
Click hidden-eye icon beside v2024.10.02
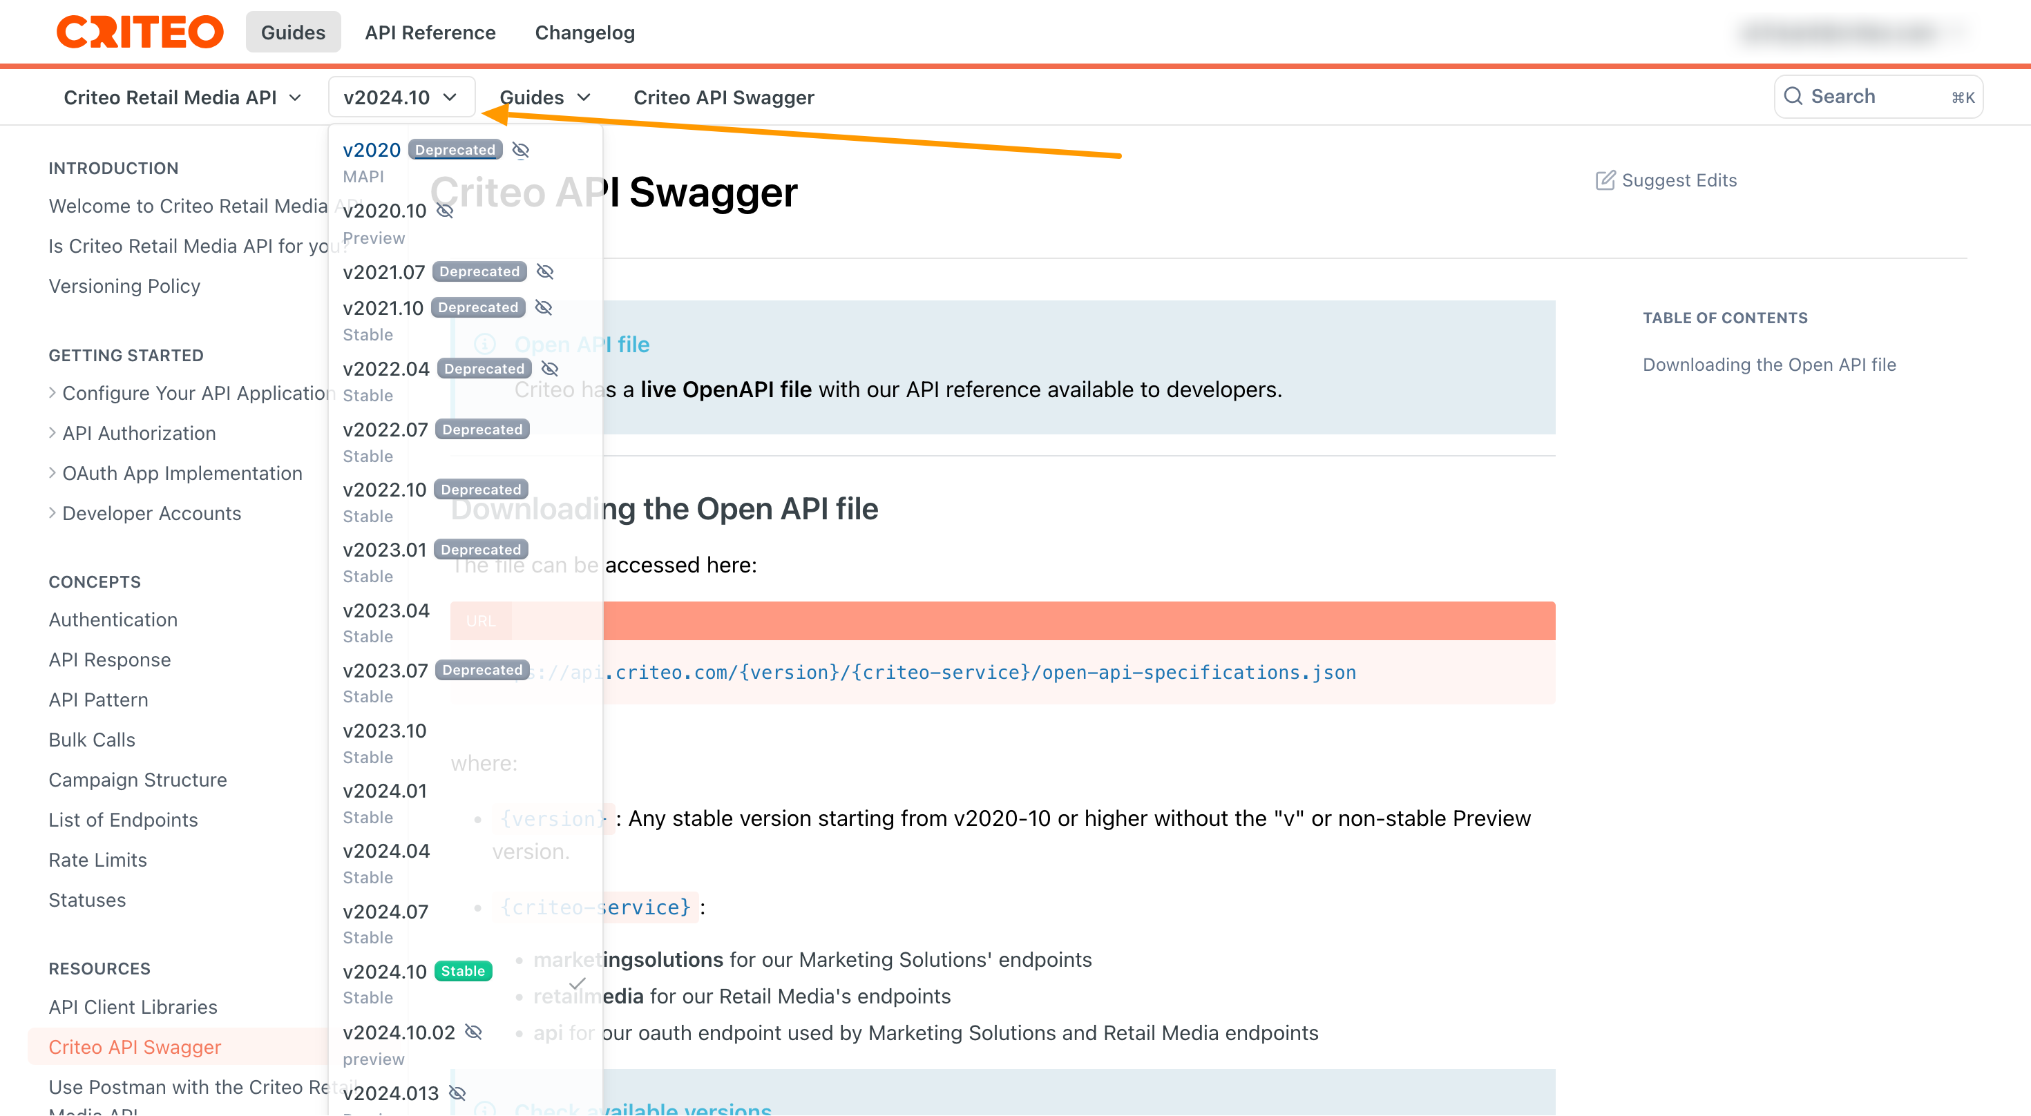coord(473,1032)
